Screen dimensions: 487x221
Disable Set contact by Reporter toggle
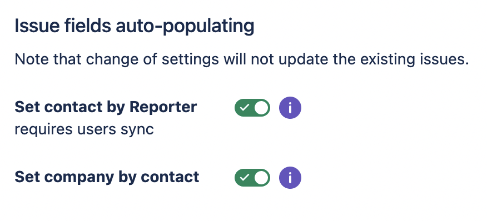(252, 108)
